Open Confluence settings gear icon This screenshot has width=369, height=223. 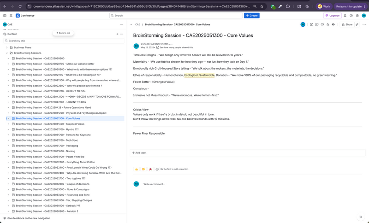coord(357,16)
